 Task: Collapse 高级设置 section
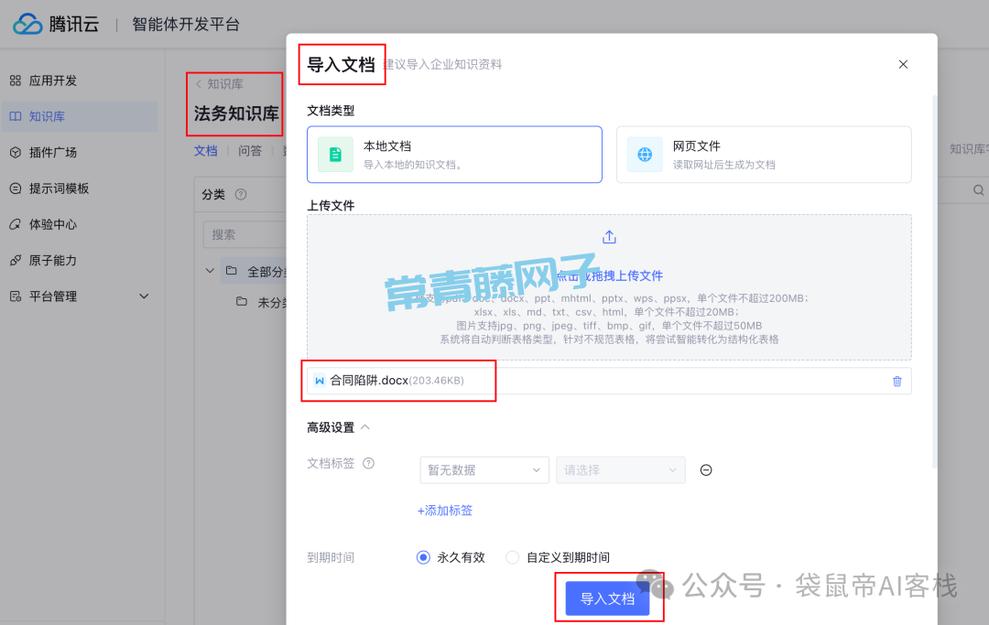point(339,427)
